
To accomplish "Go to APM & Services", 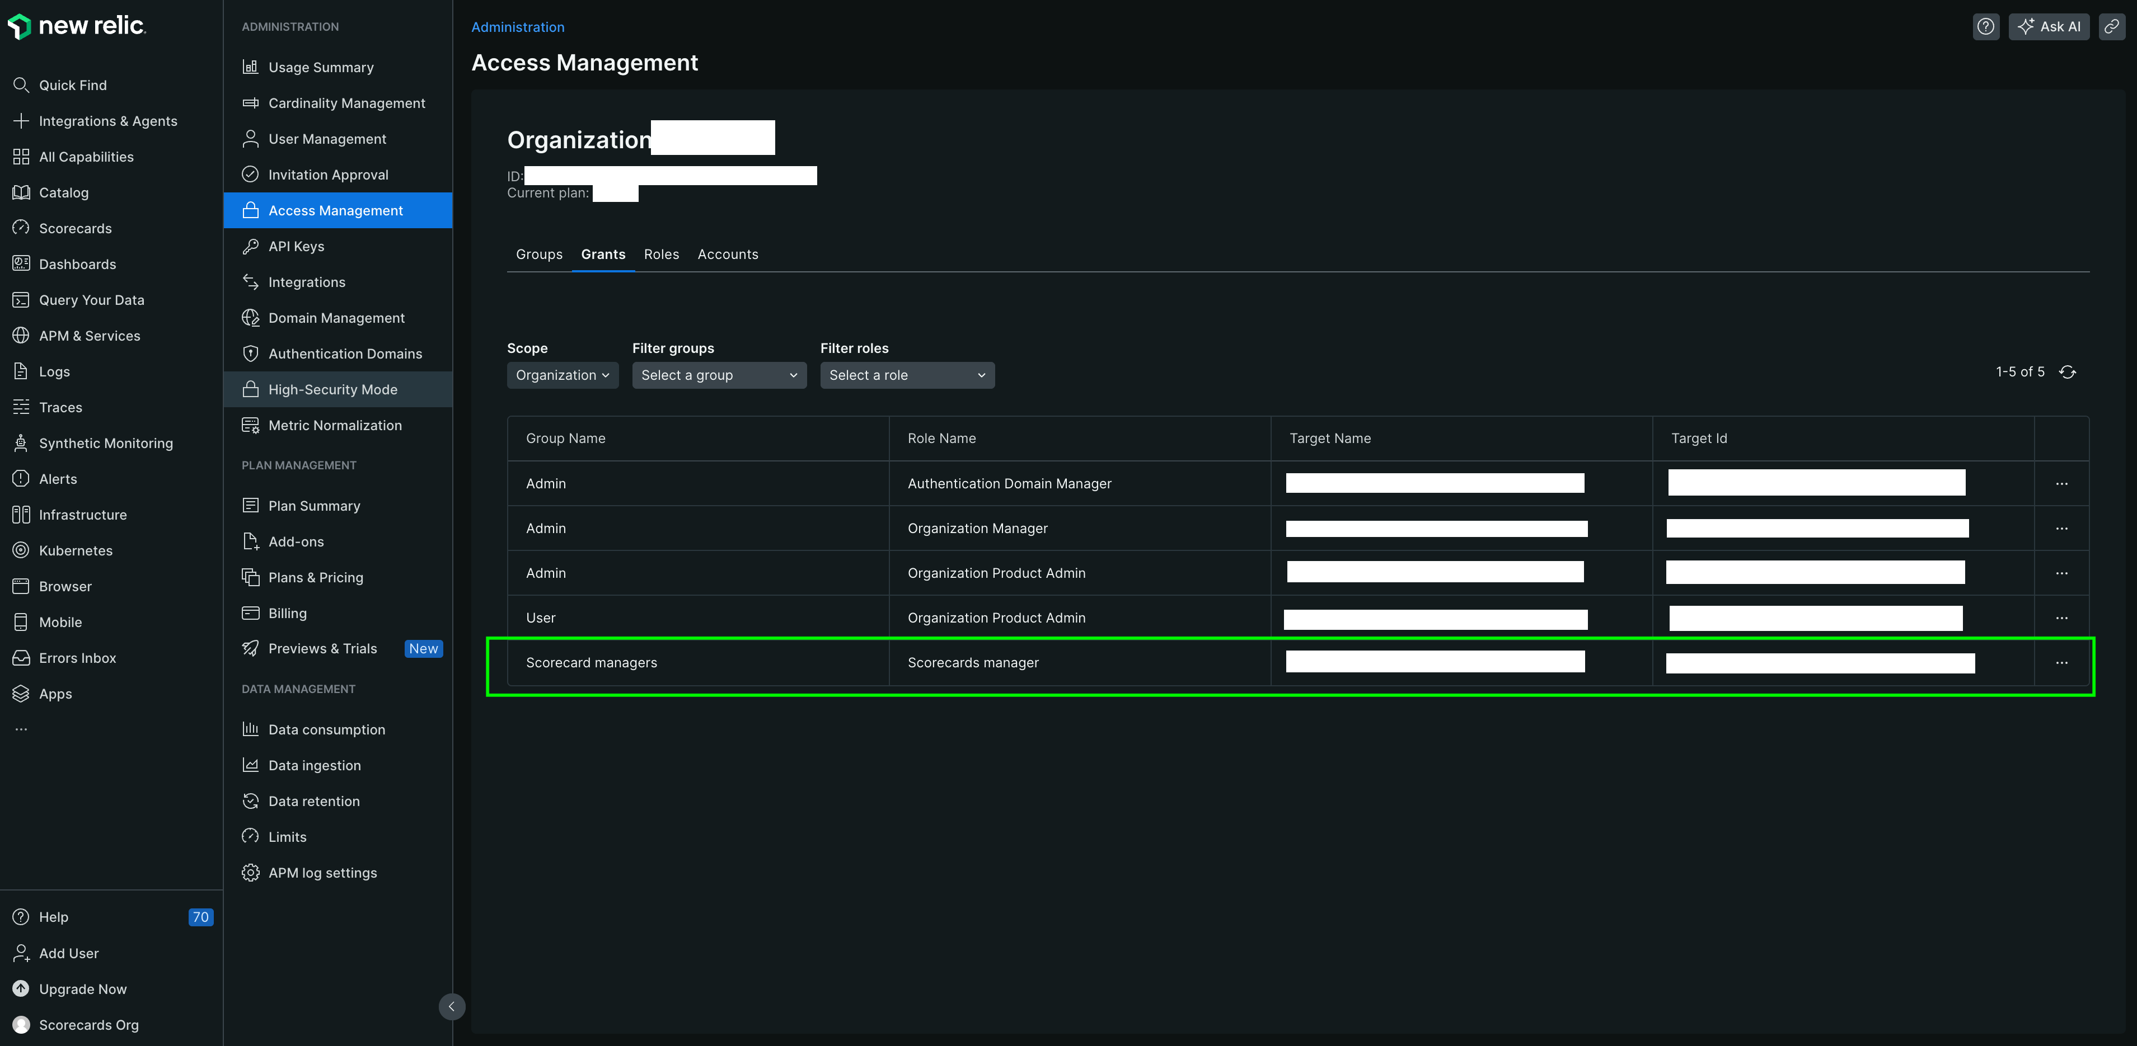I will (89, 335).
